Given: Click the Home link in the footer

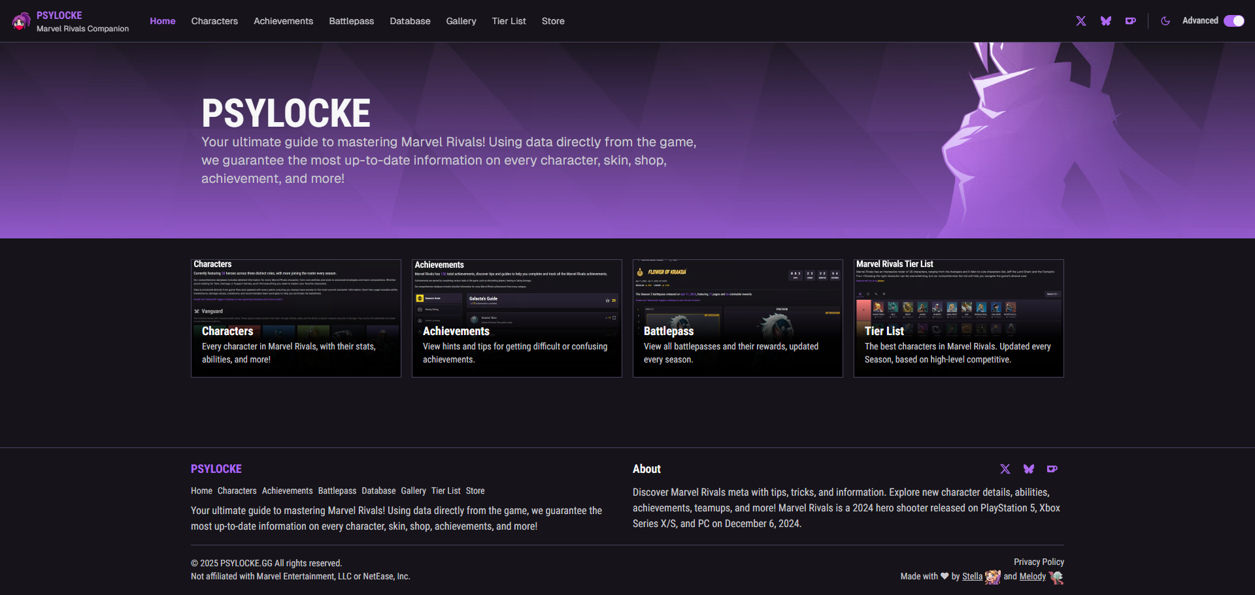Looking at the screenshot, I should [x=201, y=490].
